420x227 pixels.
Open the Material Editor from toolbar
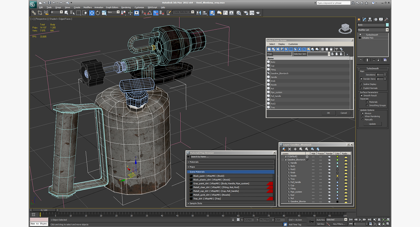click(x=239, y=13)
